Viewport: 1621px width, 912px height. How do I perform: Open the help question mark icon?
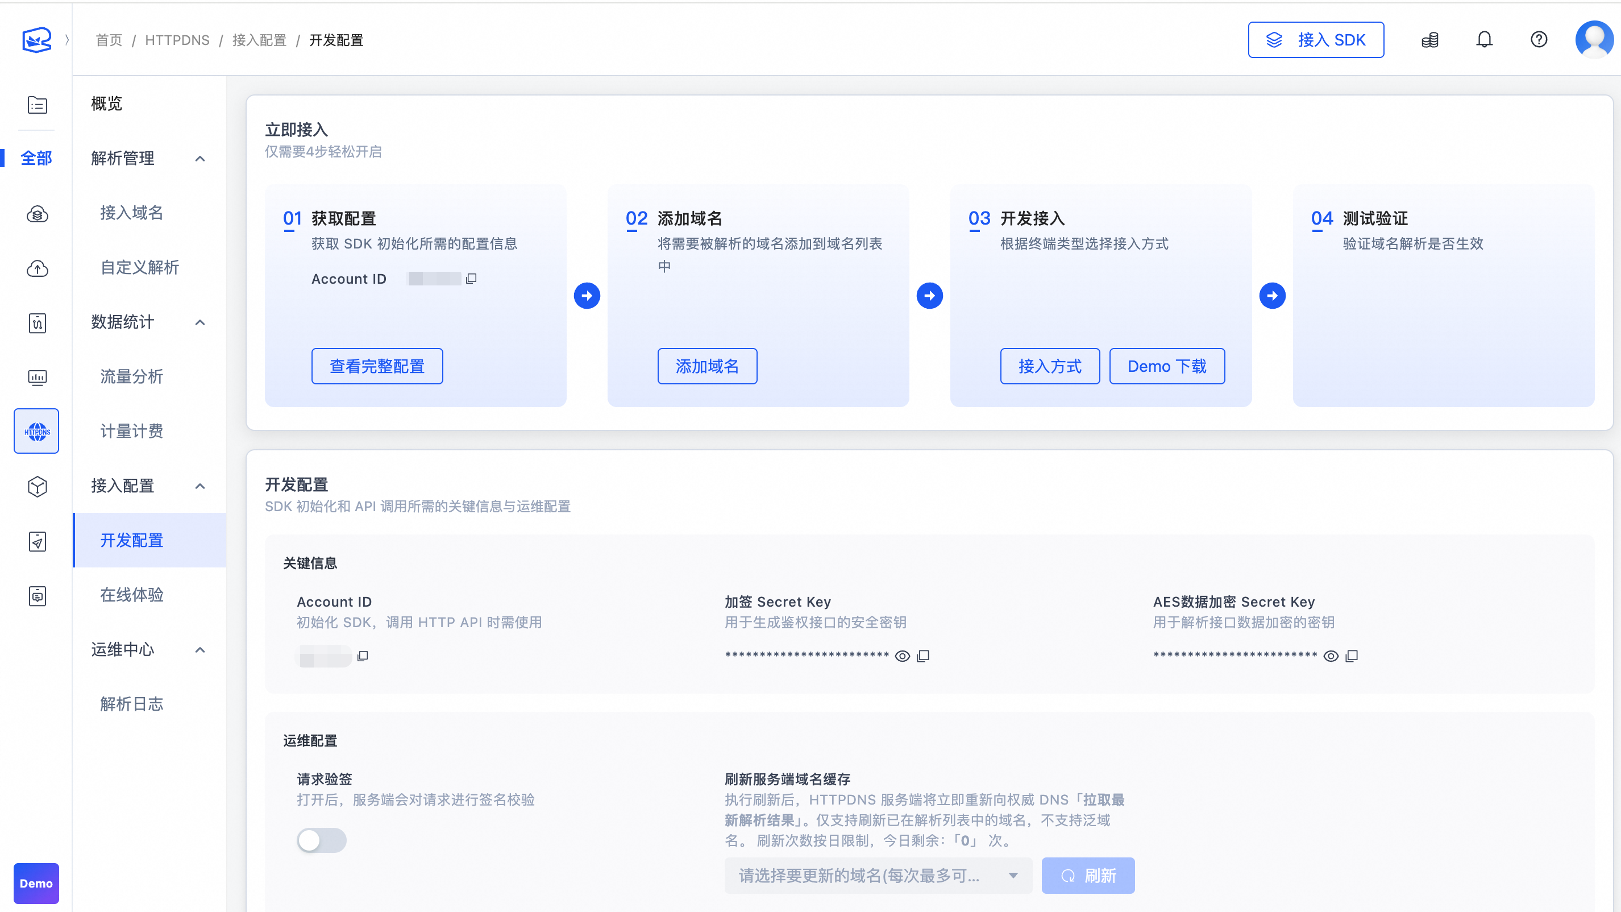tap(1539, 40)
